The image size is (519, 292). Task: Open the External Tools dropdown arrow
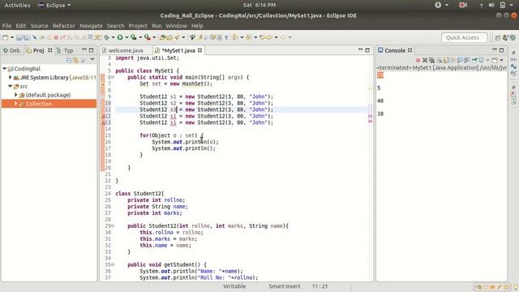[x=154, y=37]
